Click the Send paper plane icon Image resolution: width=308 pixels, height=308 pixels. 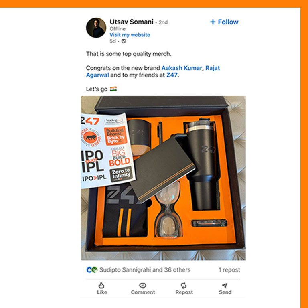pyautogui.click(x=225, y=286)
